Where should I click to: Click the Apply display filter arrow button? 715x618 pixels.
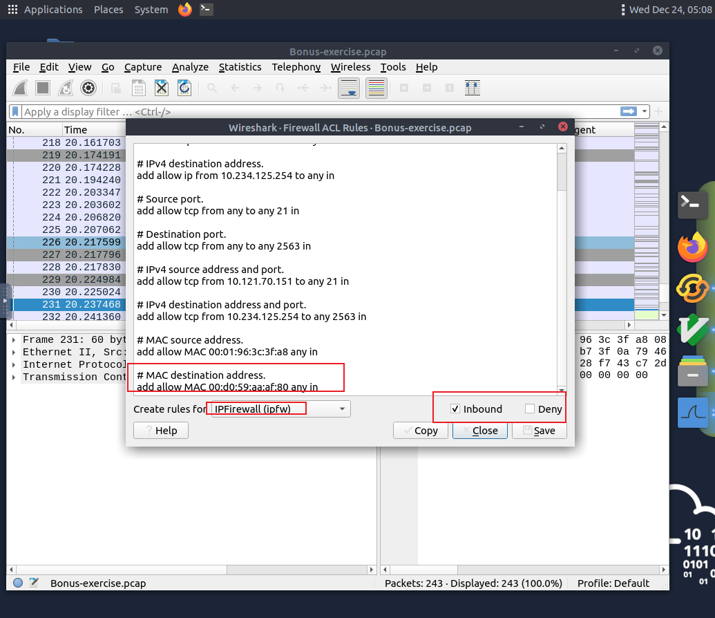(629, 111)
